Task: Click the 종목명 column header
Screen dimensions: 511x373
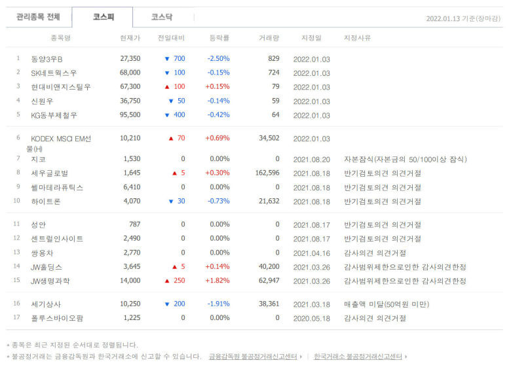Action: pyautogui.click(x=61, y=38)
